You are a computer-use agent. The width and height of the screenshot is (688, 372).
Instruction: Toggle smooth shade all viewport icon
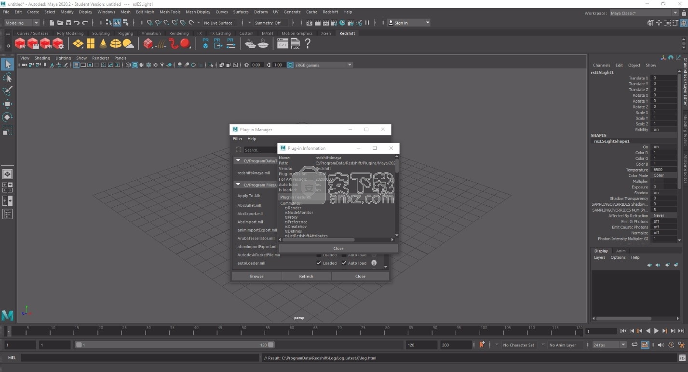click(x=135, y=65)
